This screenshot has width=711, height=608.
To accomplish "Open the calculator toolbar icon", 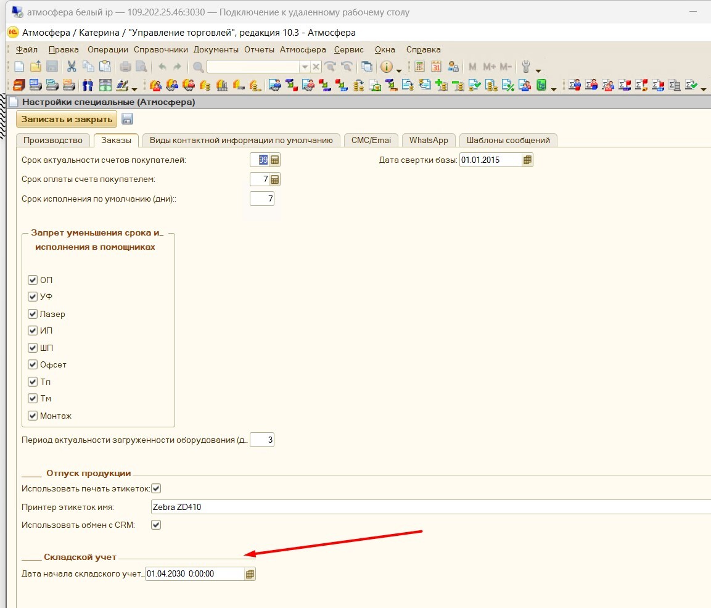I will pos(419,67).
